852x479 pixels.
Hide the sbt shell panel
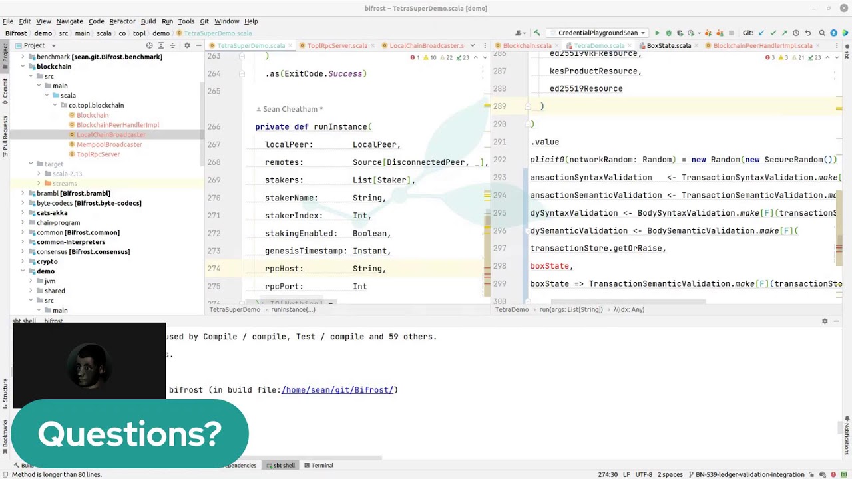[837, 321]
